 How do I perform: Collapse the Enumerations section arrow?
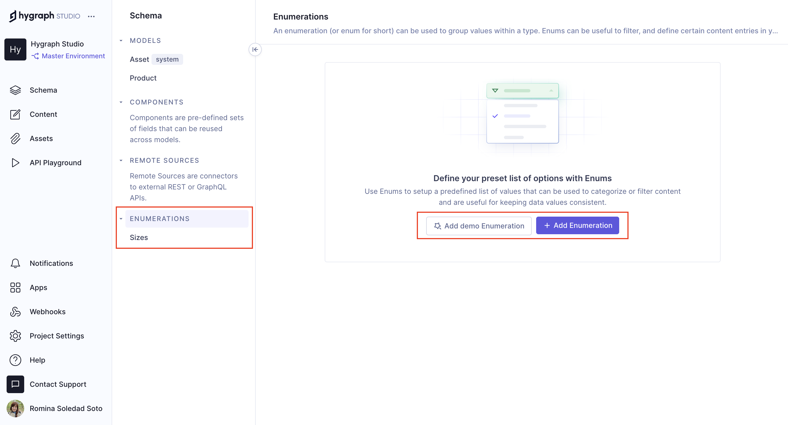pyautogui.click(x=121, y=219)
